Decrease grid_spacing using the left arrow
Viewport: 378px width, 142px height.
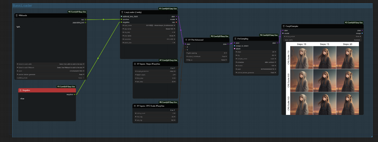click(x=186, y=53)
